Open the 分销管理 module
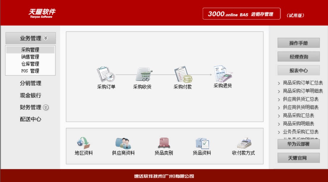This screenshot has width=328, height=182. pos(31,83)
